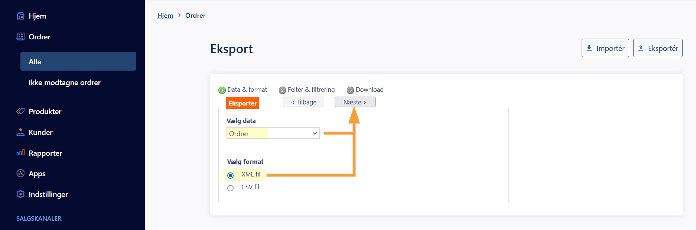Click the Næste > button
This screenshot has width=696, height=230.
pyautogui.click(x=355, y=102)
